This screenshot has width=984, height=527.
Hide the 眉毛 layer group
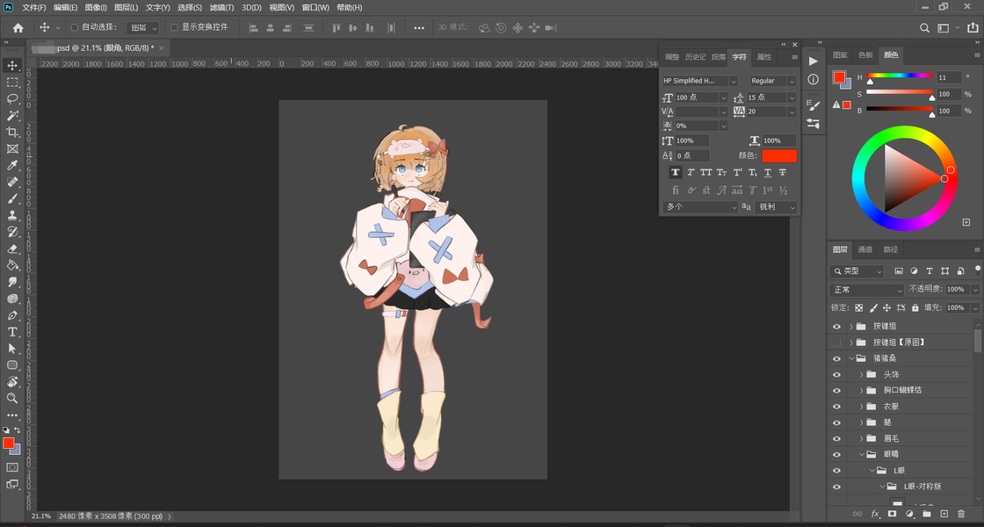click(836, 438)
